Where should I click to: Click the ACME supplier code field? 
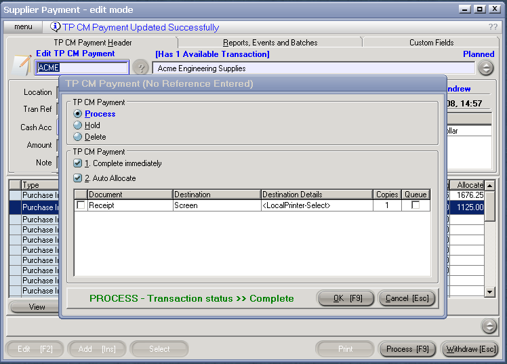point(83,68)
